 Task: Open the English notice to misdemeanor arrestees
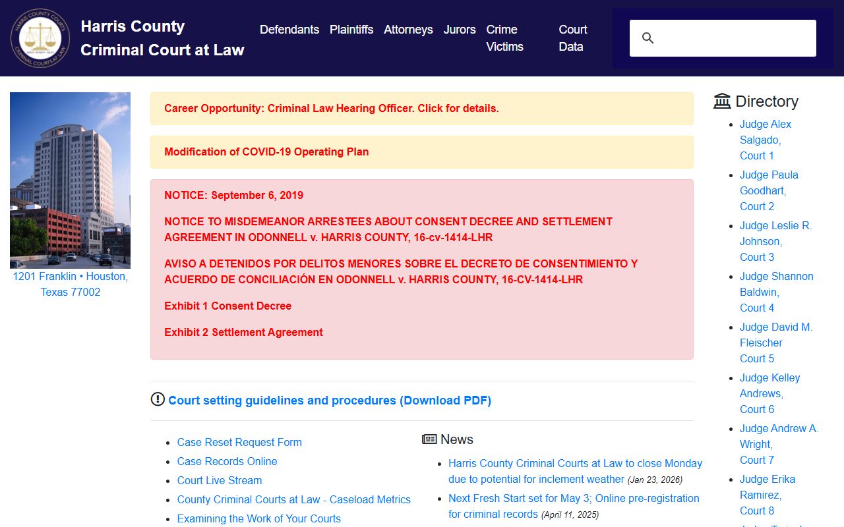pos(388,229)
